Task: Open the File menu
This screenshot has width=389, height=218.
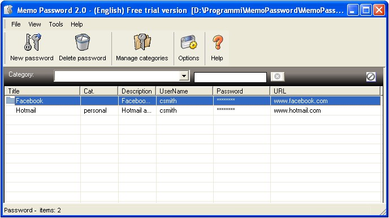Action: [16, 24]
